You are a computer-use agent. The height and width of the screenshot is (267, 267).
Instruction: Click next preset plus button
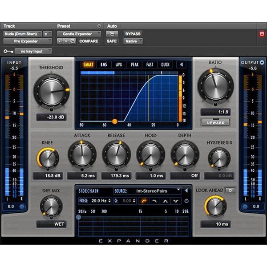66,41
